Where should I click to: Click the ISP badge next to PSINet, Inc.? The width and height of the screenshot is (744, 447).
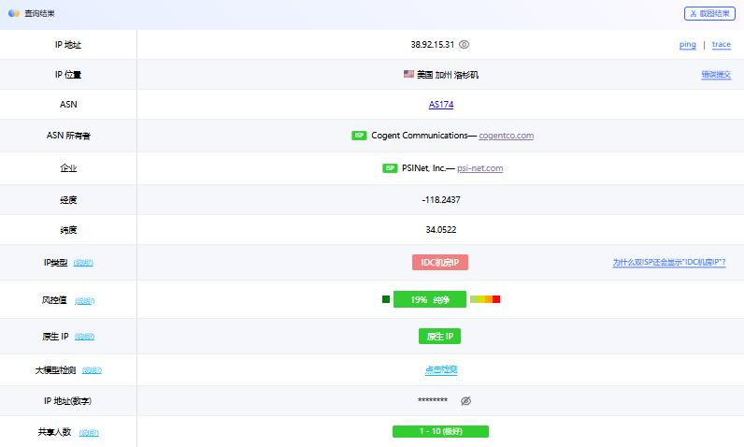click(390, 168)
